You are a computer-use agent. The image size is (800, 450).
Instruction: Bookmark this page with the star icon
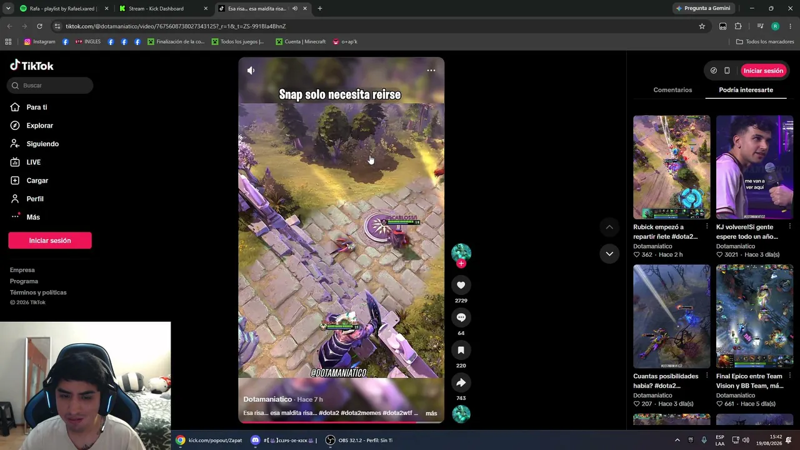[702, 26]
